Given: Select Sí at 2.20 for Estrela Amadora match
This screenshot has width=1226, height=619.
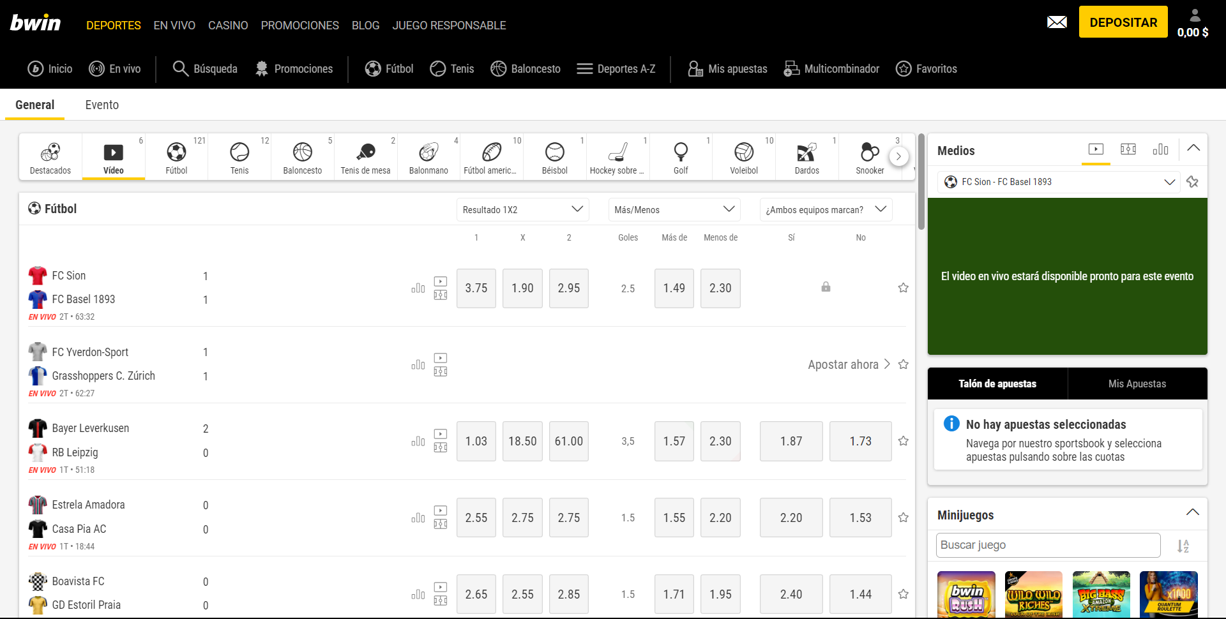Looking at the screenshot, I should coord(791,518).
